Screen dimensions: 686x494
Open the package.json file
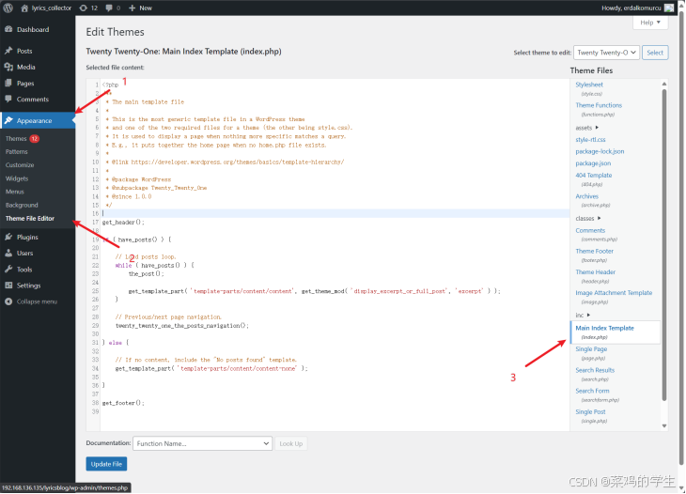point(593,163)
